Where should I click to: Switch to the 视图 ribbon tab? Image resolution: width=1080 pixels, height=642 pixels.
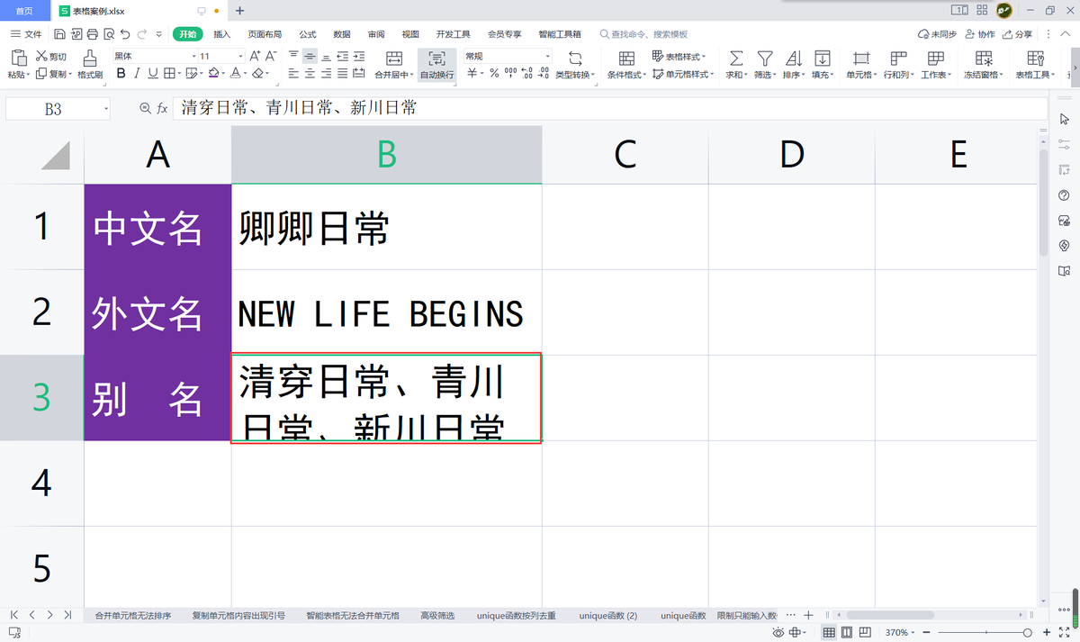click(x=410, y=34)
